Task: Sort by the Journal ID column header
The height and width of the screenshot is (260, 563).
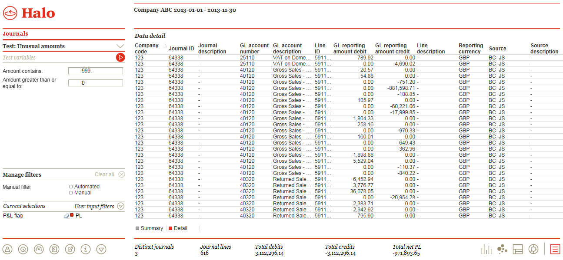Action: pos(181,49)
